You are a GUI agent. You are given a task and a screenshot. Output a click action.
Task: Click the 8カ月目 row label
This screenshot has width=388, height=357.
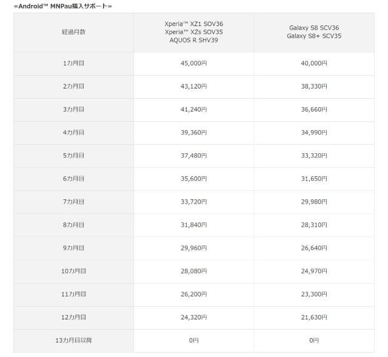coord(74,225)
